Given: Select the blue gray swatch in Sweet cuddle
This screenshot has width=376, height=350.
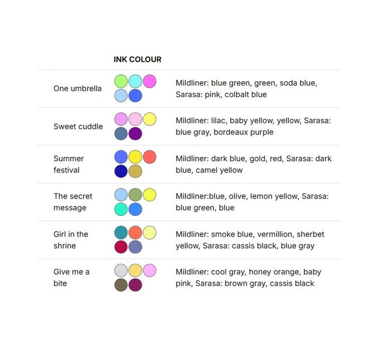Looking at the screenshot, I should [121, 134].
